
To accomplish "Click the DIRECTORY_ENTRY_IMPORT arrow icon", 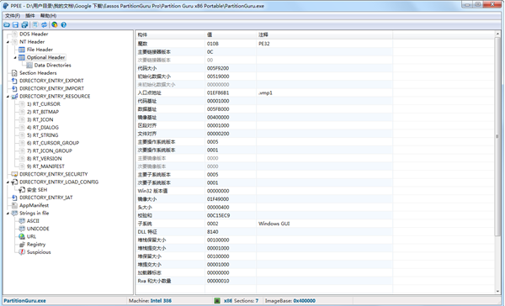I will click(14, 88).
